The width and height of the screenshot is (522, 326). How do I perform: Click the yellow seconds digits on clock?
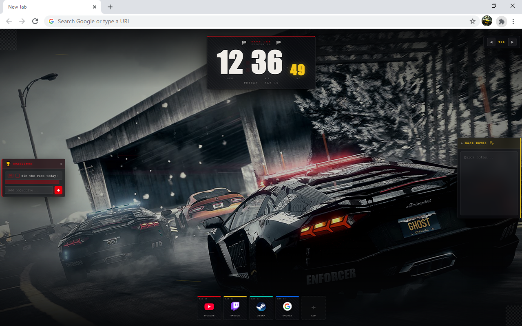click(x=297, y=70)
